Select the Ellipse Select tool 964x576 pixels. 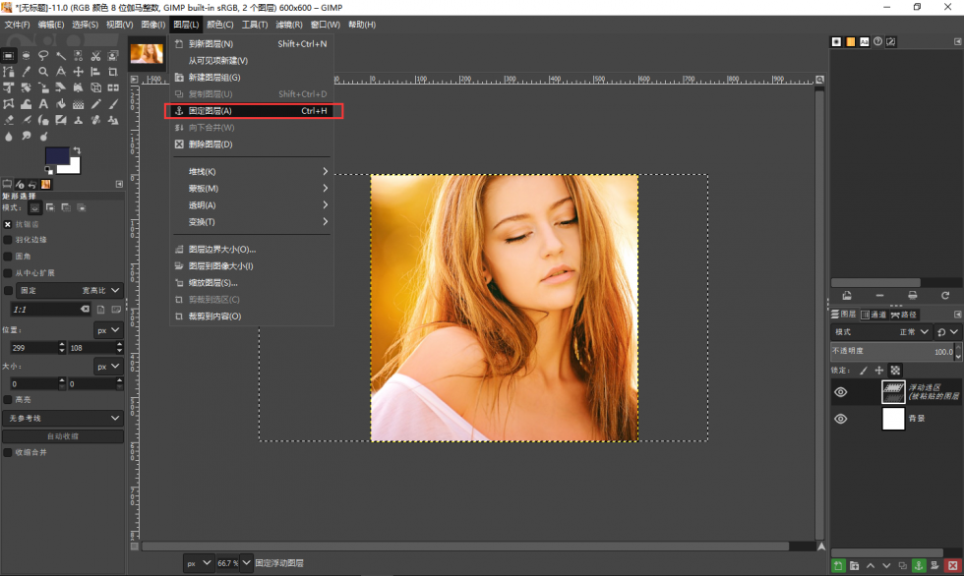[x=26, y=55]
